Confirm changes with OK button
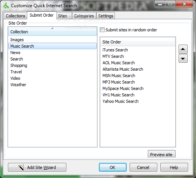 pos(113,167)
